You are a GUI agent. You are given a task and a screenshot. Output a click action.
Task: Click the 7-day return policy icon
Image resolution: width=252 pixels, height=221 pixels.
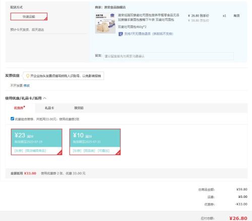pyautogui.click(x=120, y=34)
